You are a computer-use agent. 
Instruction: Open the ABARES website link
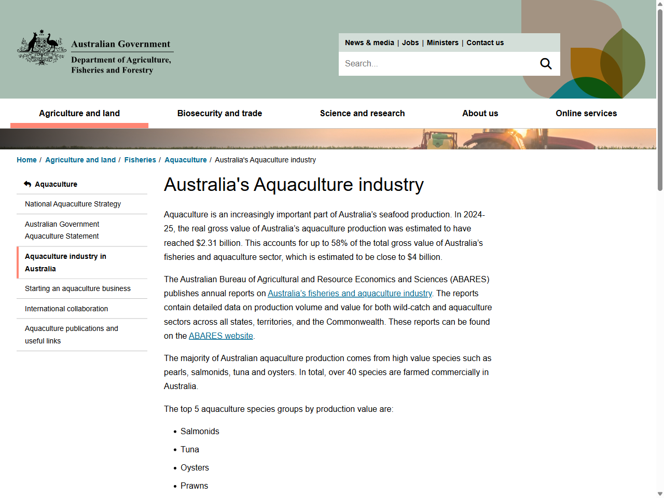pos(220,336)
